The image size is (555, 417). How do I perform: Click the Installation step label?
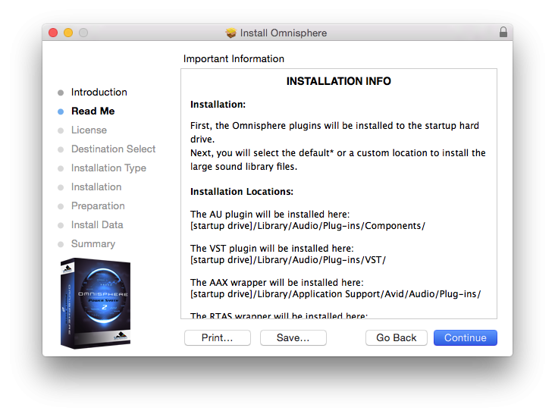click(96, 187)
